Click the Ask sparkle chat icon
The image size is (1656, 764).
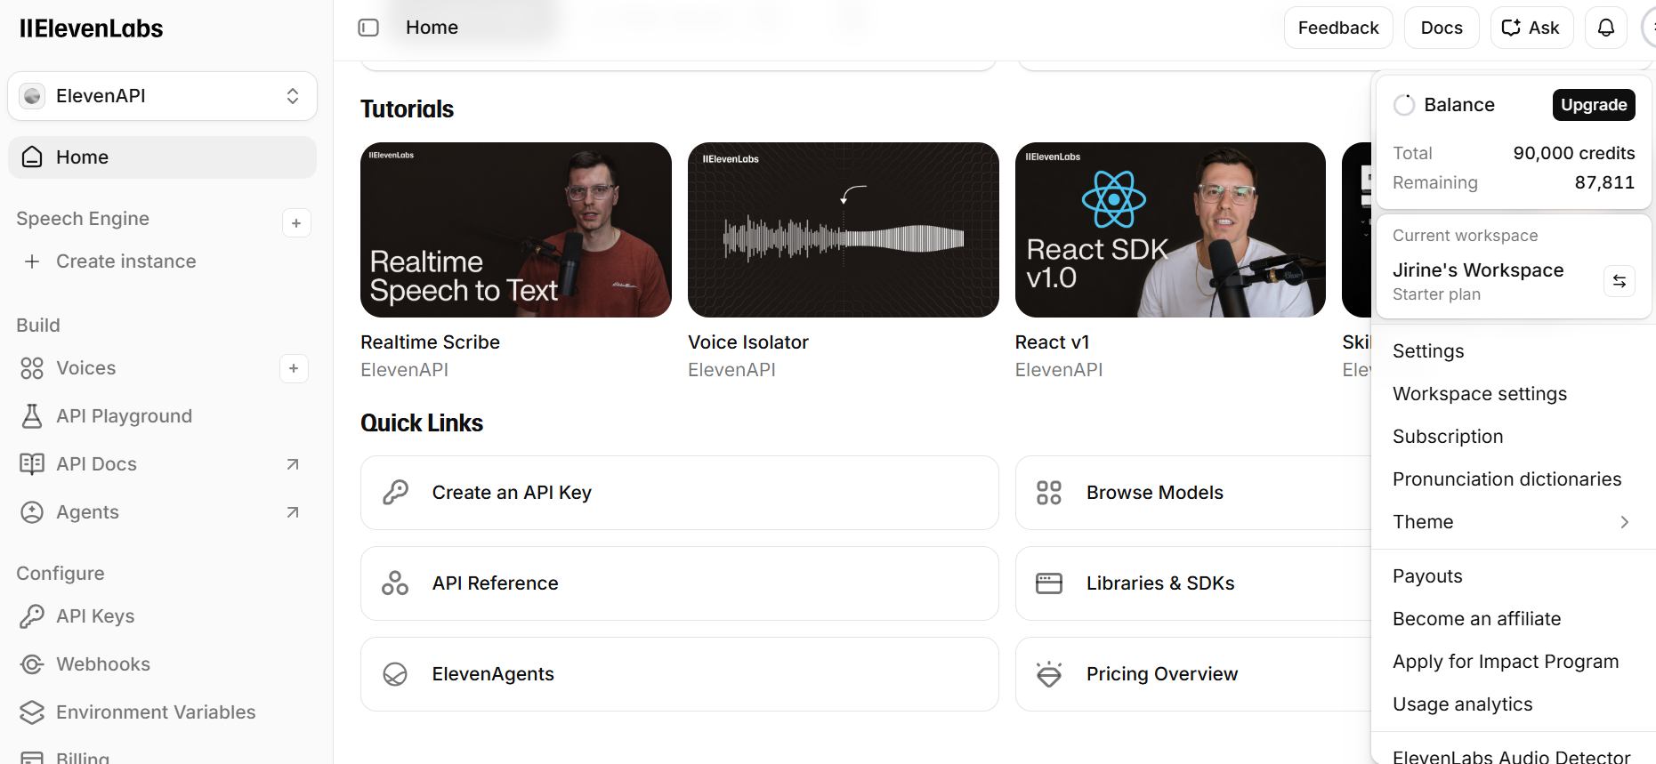pos(1511,28)
